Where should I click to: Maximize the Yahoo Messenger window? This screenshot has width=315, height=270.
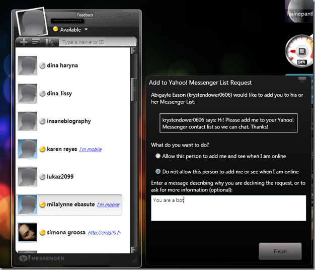pyautogui.click(x=119, y=16)
